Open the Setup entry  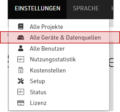tap(59, 81)
